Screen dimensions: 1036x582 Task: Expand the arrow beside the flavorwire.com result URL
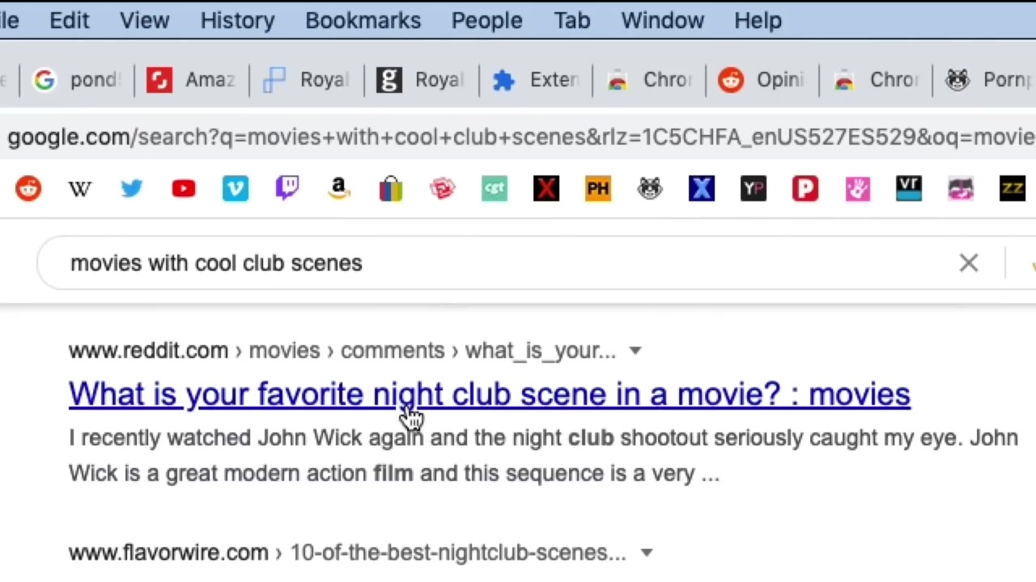pos(647,553)
